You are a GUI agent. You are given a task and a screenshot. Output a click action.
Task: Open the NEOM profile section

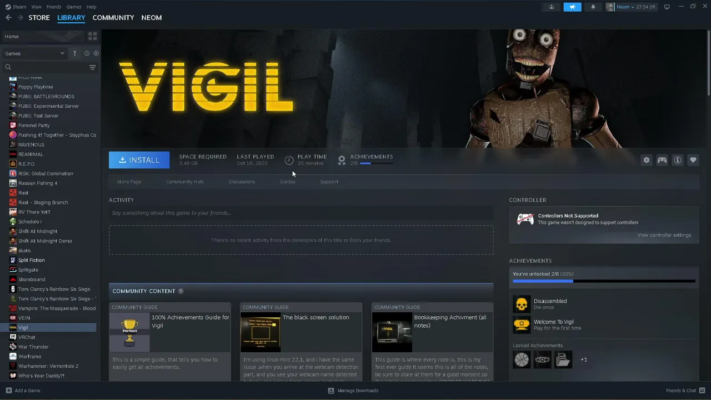coord(152,18)
